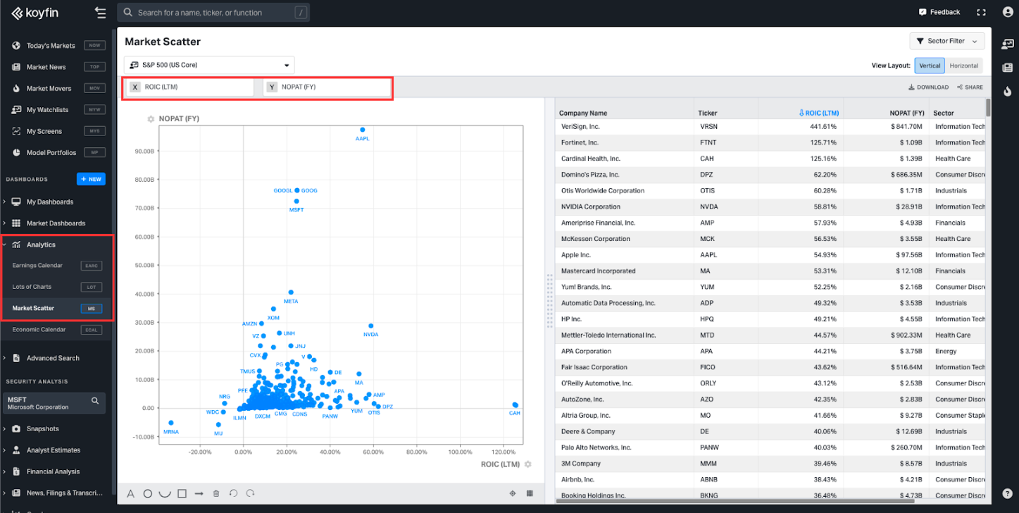
Task: Click the + NEW dashboard button
Action: point(91,179)
